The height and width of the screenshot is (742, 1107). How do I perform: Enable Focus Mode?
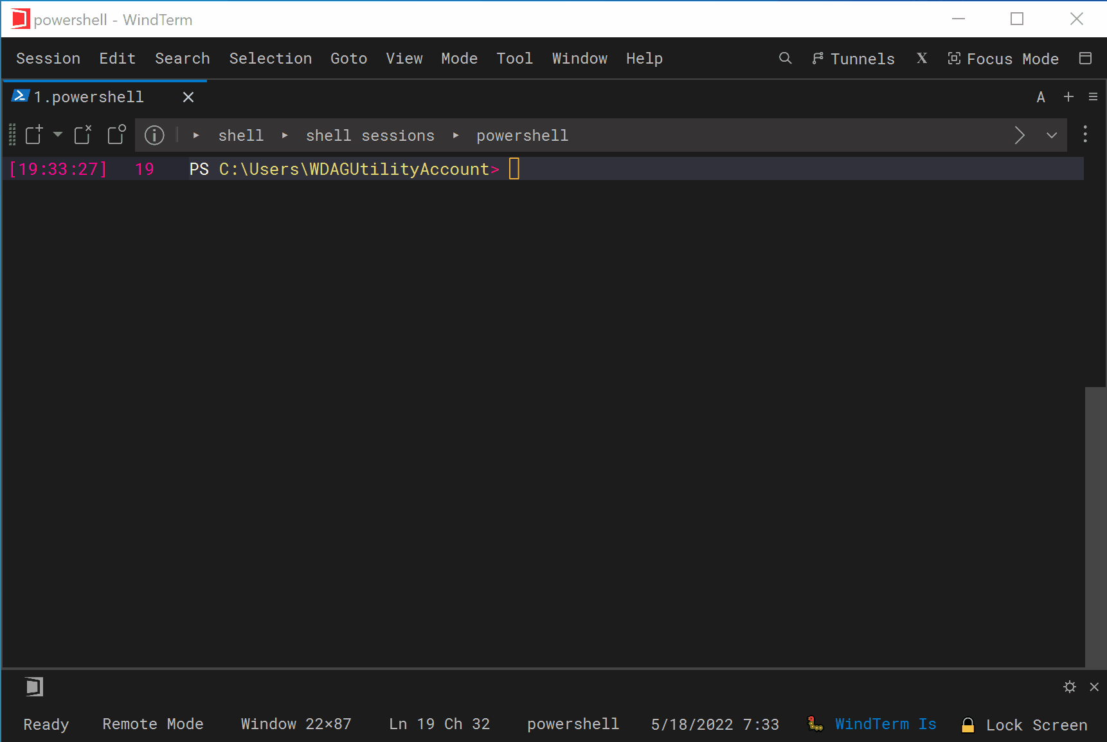coord(1004,59)
